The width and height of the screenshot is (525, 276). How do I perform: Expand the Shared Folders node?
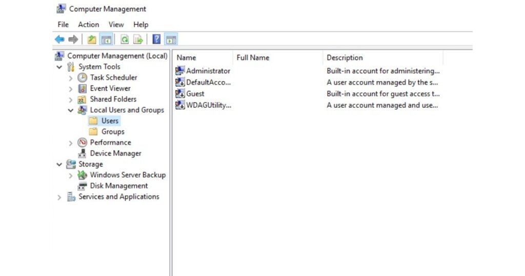pos(71,100)
